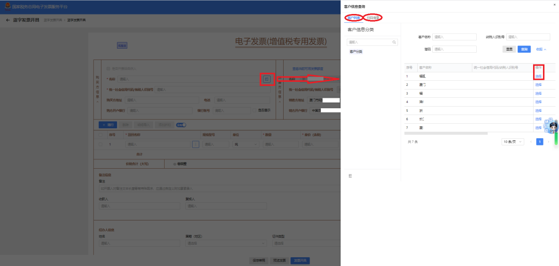The height and width of the screenshot is (266, 559).
Task: Click 选择 for customer row 1
Action: point(538,76)
